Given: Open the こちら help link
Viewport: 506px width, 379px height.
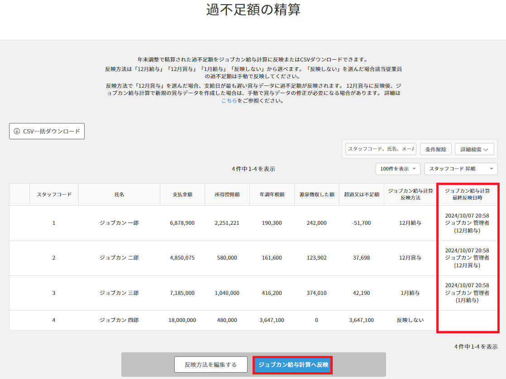Looking at the screenshot, I should [x=229, y=101].
